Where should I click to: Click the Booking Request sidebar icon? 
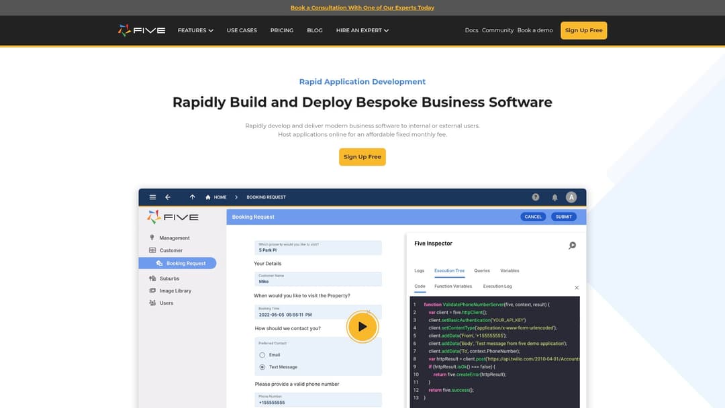[x=160, y=263]
